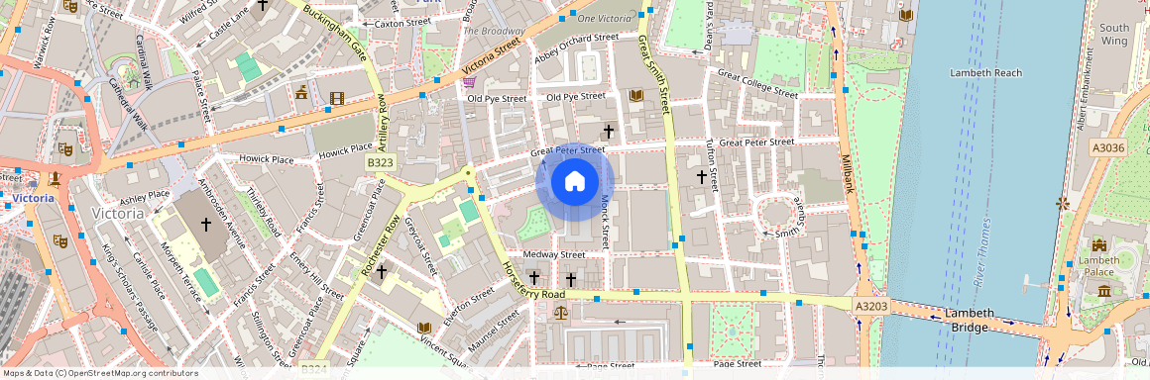Click the pagoda-shaped icon beside the cinema icon
Image resolution: width=1150 pixels, height=380 pixels.
pyautogui.click(x=301, y=92)
